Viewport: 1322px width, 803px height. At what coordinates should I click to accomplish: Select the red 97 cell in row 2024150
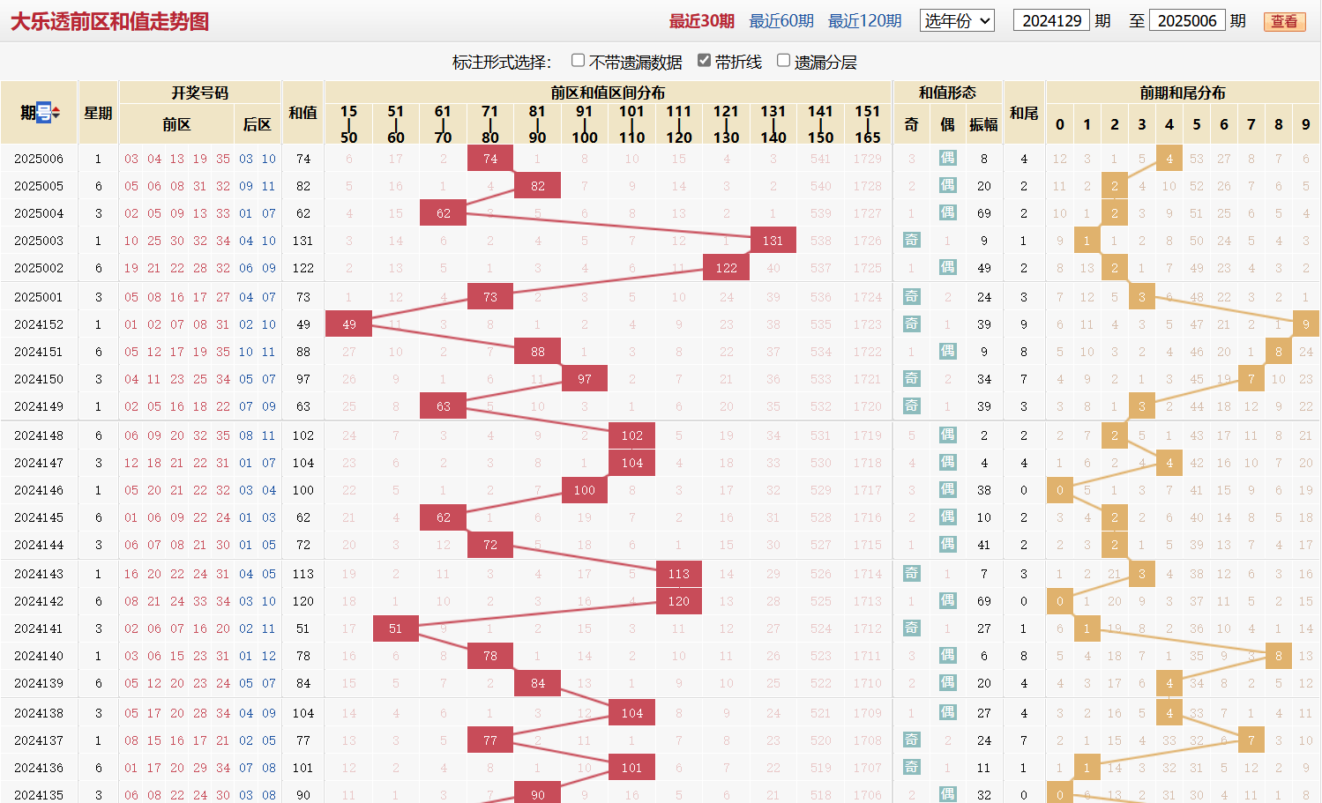(x=585, y=379)
